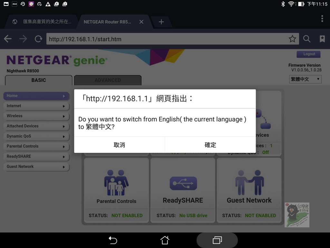Viewport: 330px width, 248px height.
Task: Click the ReadySHARE tile label
Action: click(183, 200)
